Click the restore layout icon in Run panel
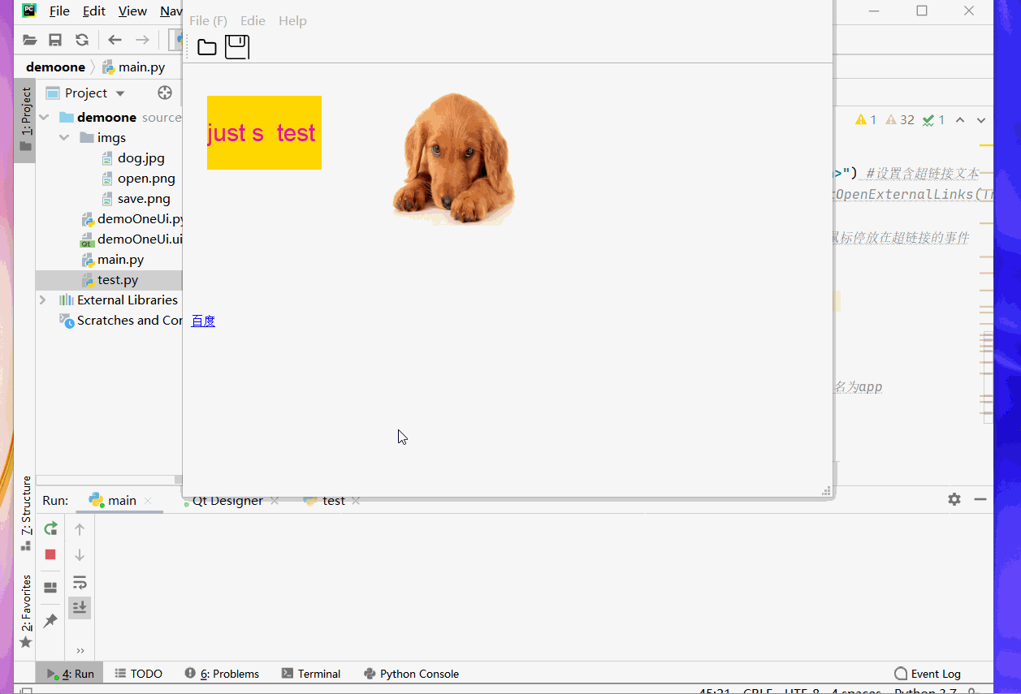 click(x=50, y=588)
